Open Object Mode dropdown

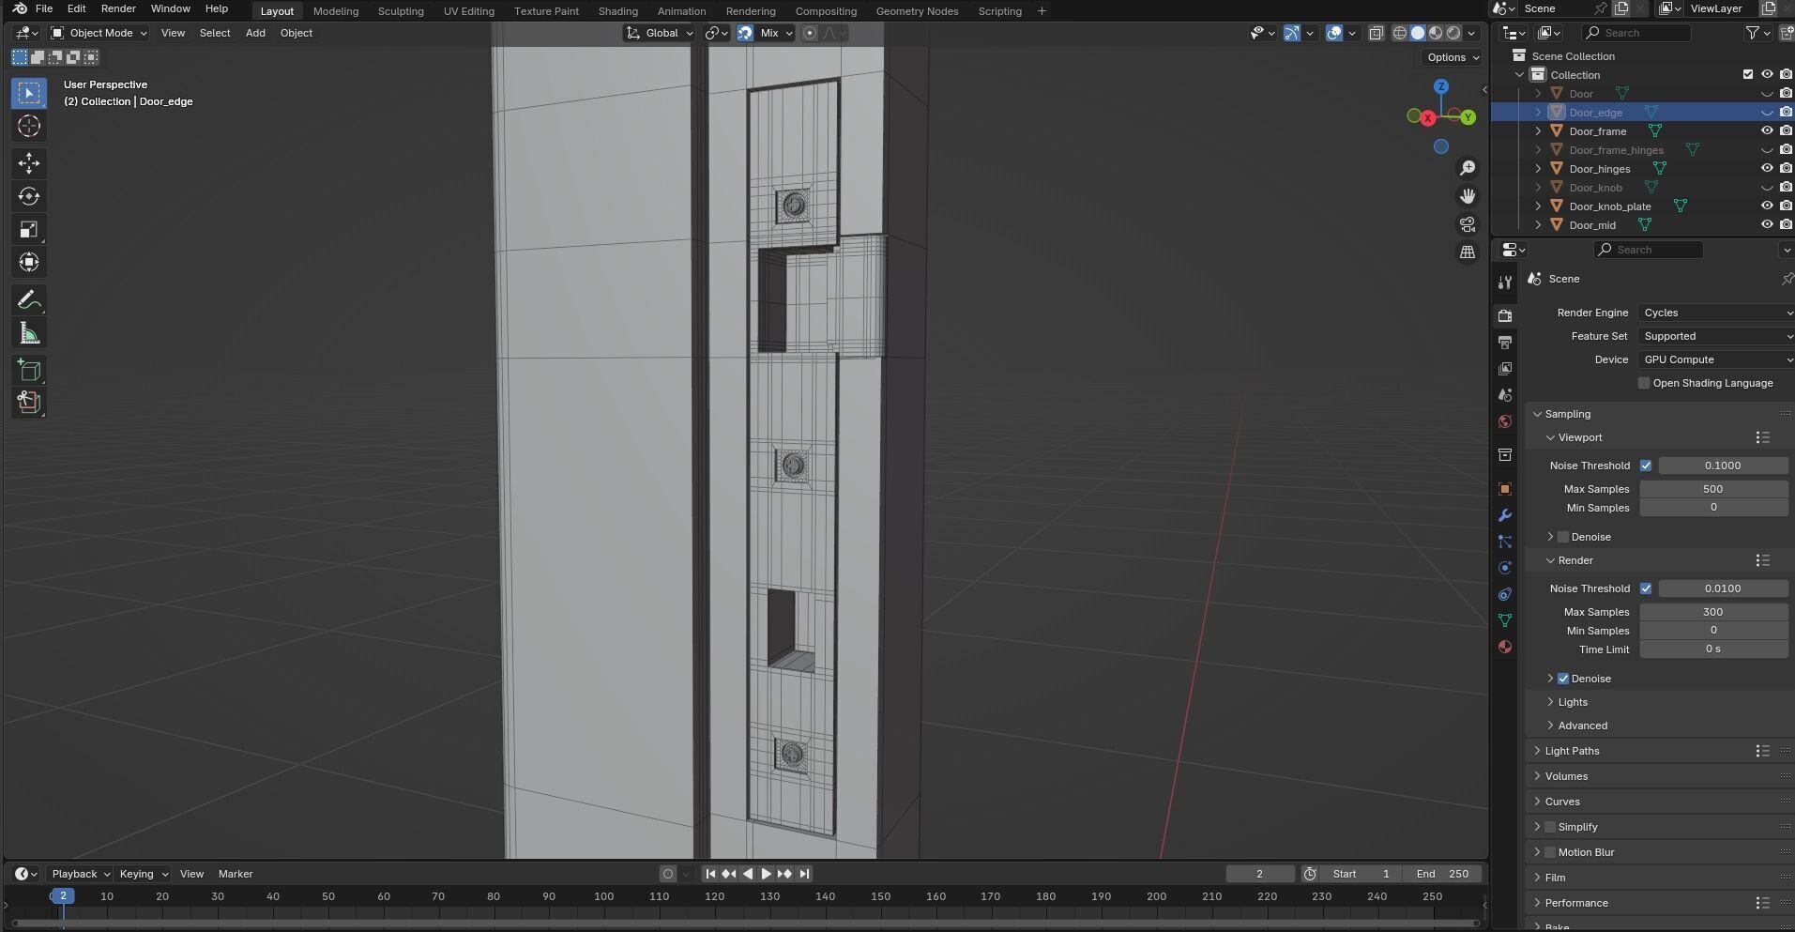[99, 33]
